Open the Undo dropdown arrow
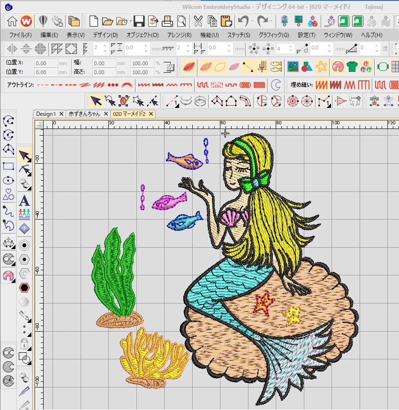The image size is (399, 410). (252, 21)
